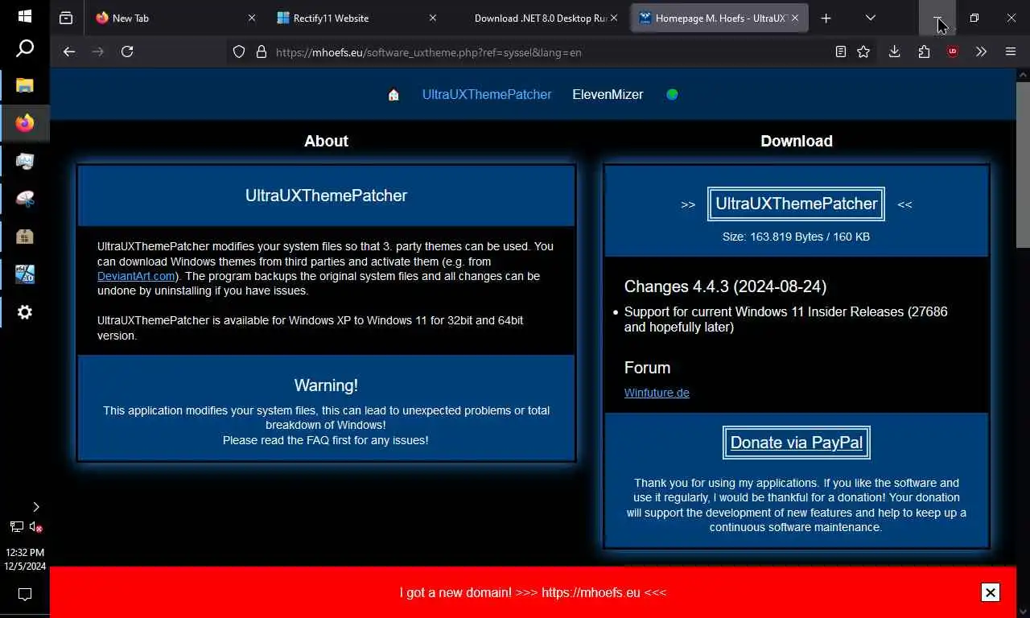Open Windows search from taskbar
The image size is (1030, 618).
pyautogui.click(x=24, y=49)
